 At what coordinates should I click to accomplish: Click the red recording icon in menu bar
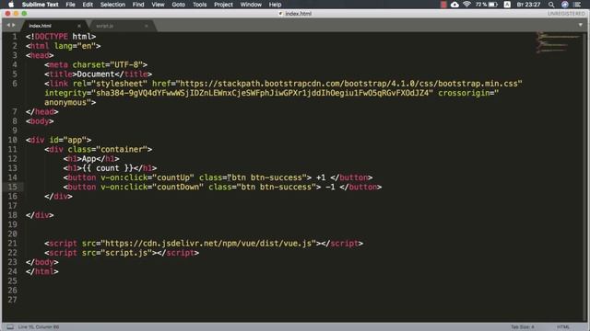tap(443, 5)
